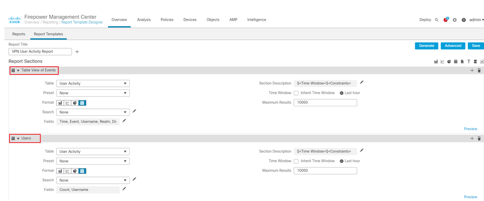Collapse the Users section

[x=18, y=139]
